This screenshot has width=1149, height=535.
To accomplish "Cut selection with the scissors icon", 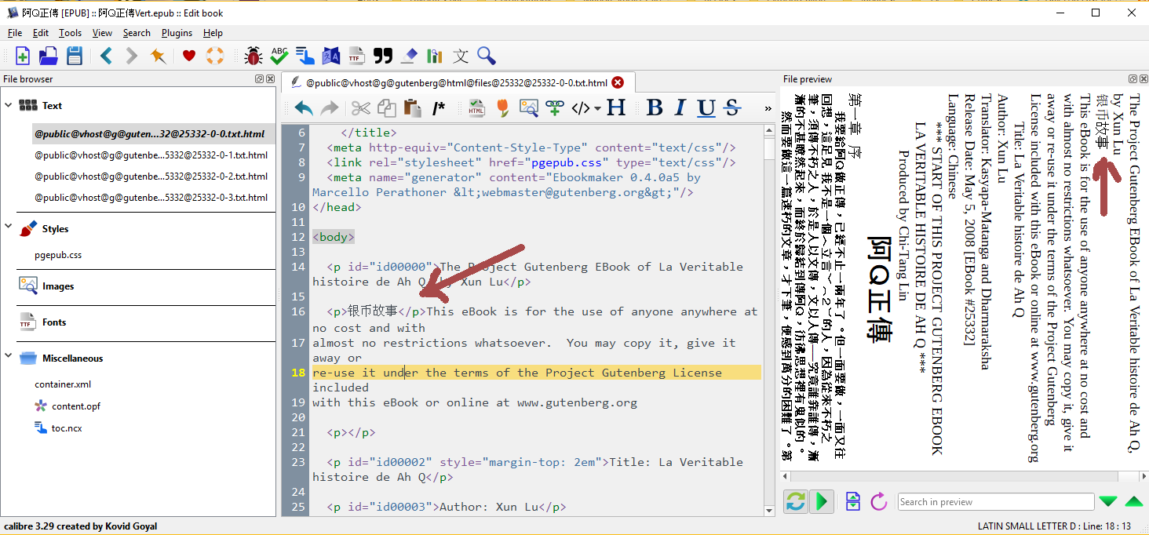I will pos(361,108).
